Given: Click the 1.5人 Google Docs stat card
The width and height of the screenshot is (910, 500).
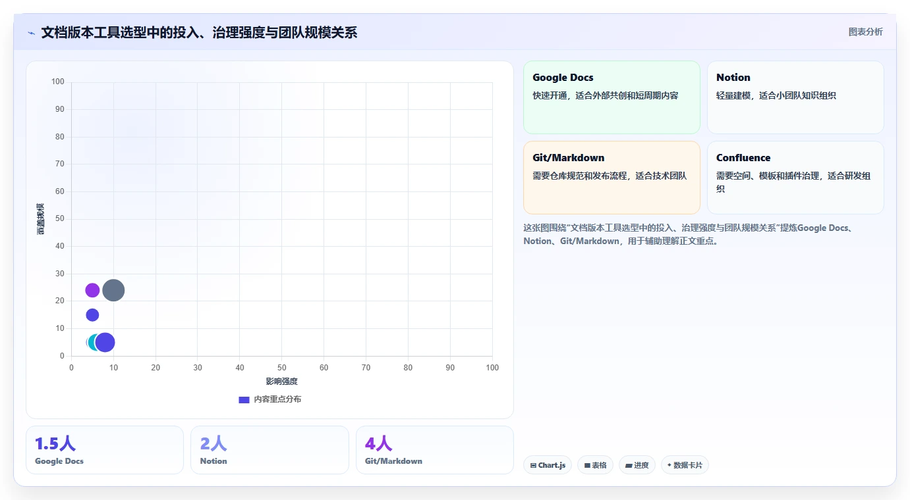Looking at the screenshot, I should (x=105, y=450).
